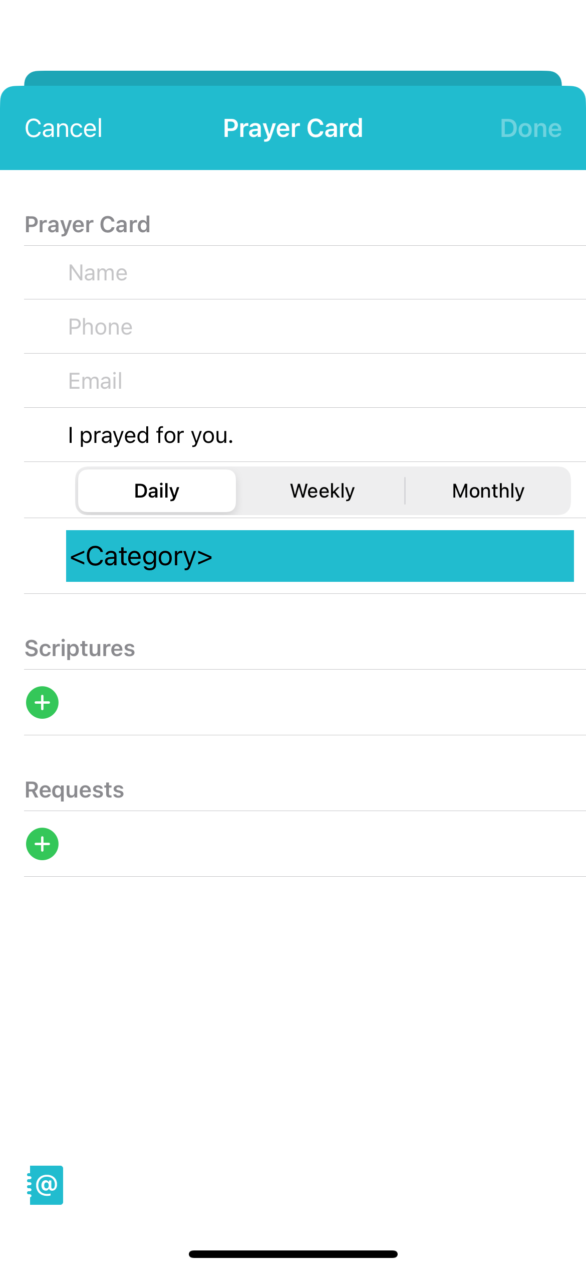Add a new scripture with the plus icon
This screenshot has width=586, height=1270.
[x=42, y=702]
